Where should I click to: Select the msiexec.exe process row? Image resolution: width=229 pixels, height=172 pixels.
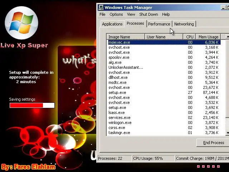click(x=164, y=42)
